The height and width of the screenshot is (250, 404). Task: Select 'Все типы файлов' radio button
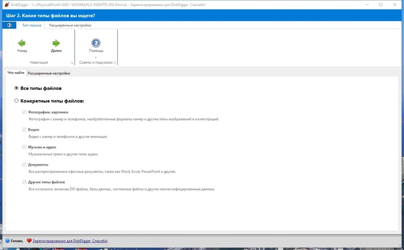click(17, 88)
